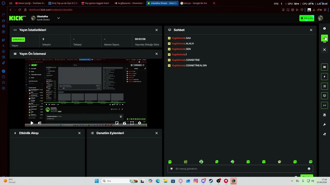The height and width of the screenshot is (185, 330).
Task: Toggle the stream preview panel from the right rail
Action: (324, 67)
